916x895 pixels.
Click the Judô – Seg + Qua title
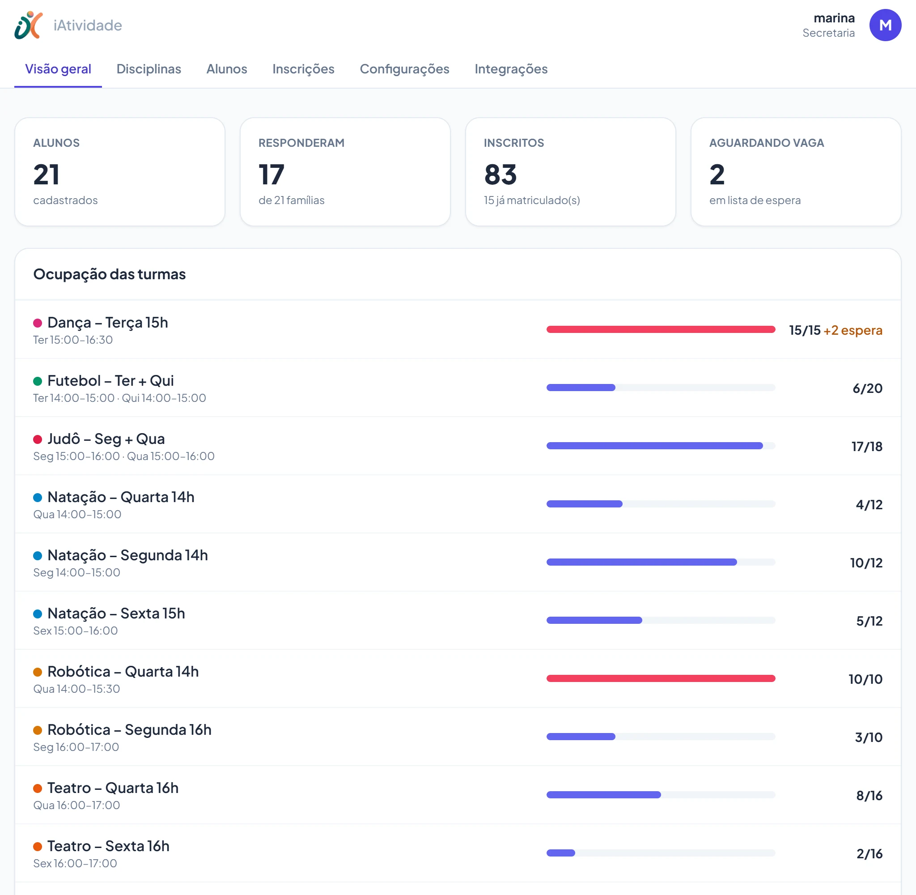[x=106, y=439]
